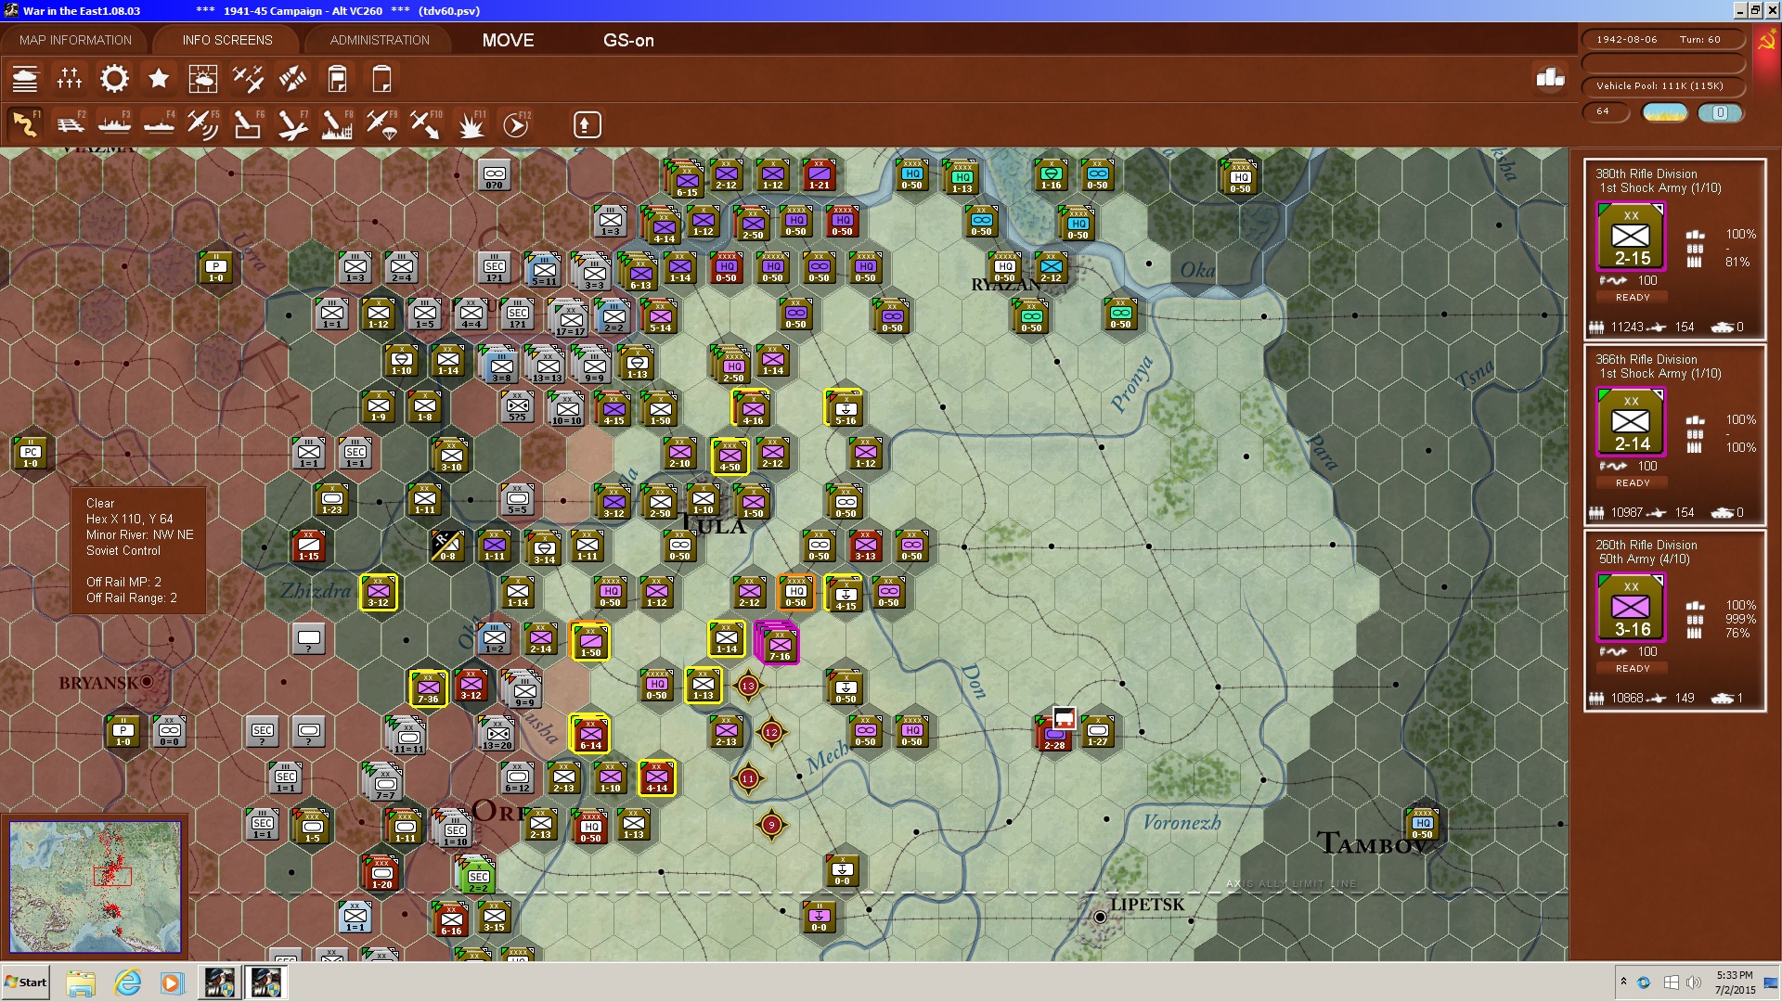This screenshot has height=1002, width=1782.
Task: Select F1 move mode
Action: [25, 124]
